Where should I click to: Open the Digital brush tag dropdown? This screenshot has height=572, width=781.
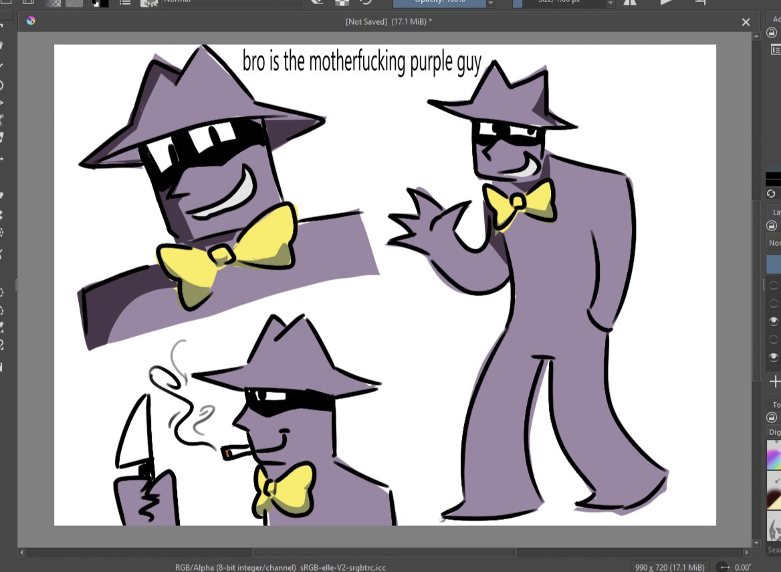point(774,432)
